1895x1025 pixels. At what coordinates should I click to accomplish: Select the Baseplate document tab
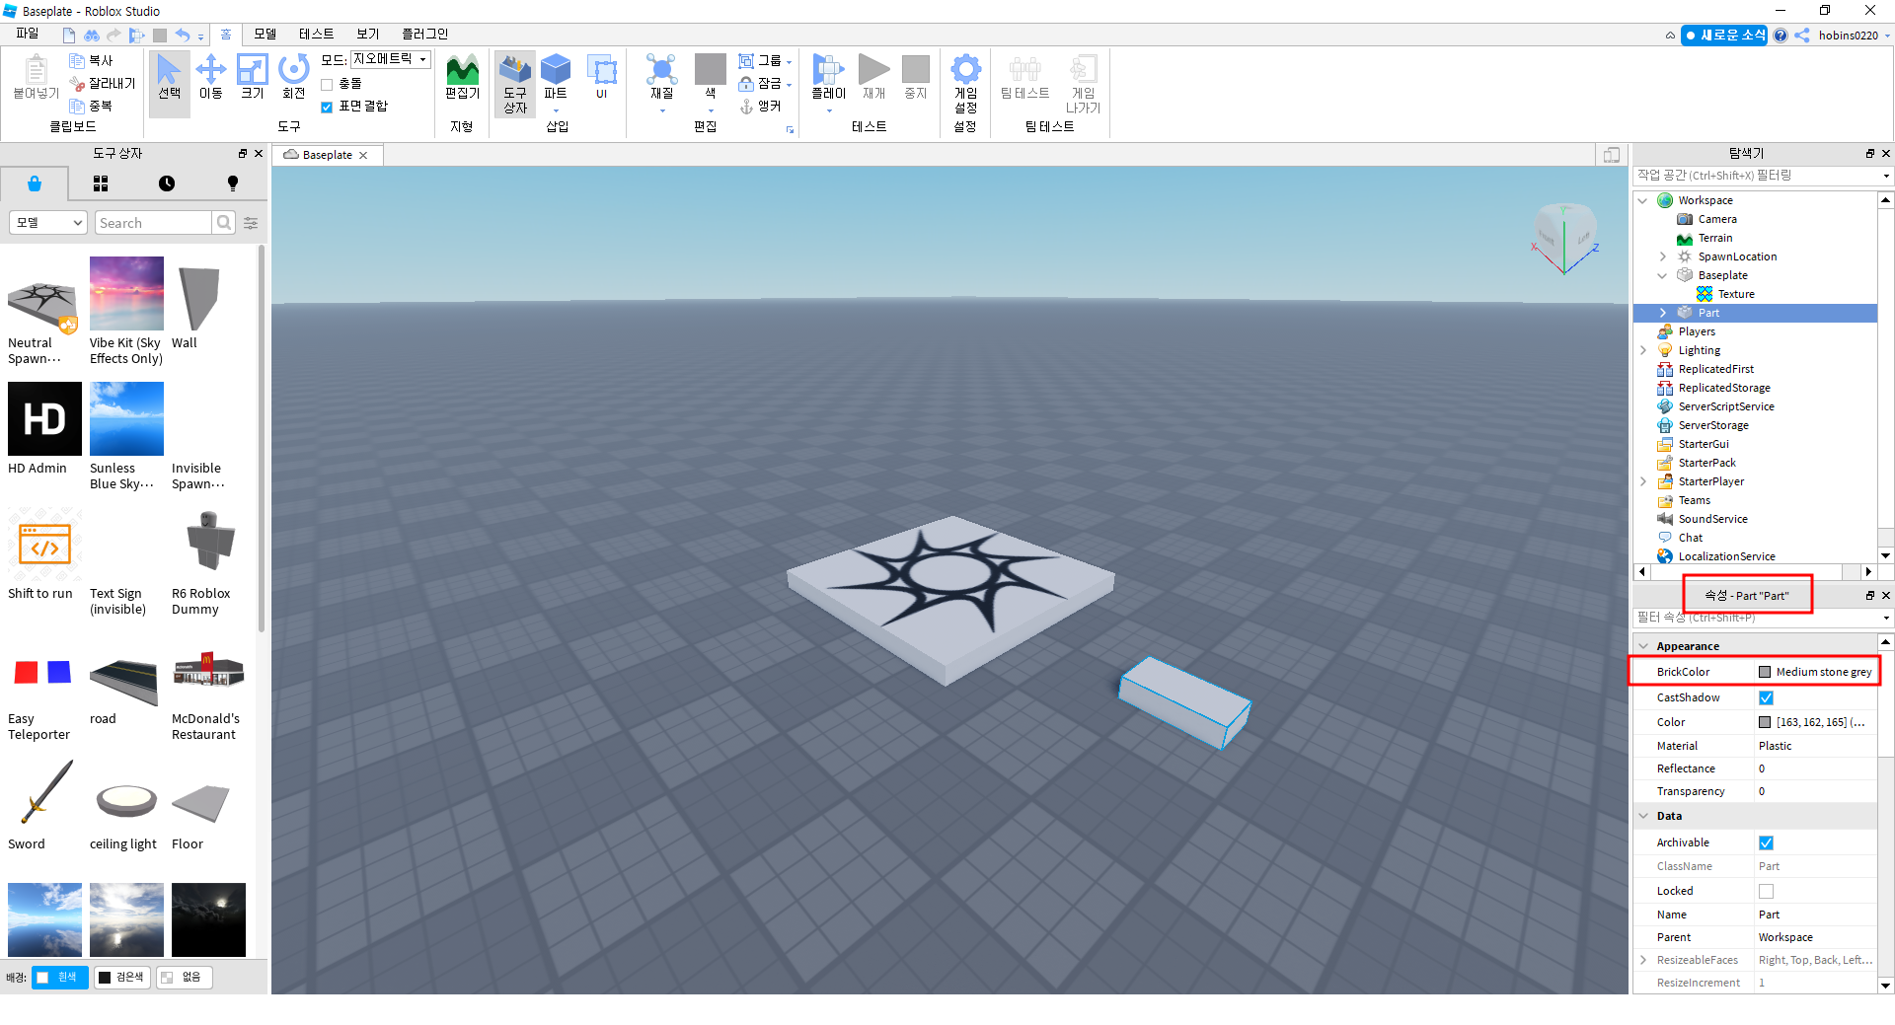coord(327,155)
